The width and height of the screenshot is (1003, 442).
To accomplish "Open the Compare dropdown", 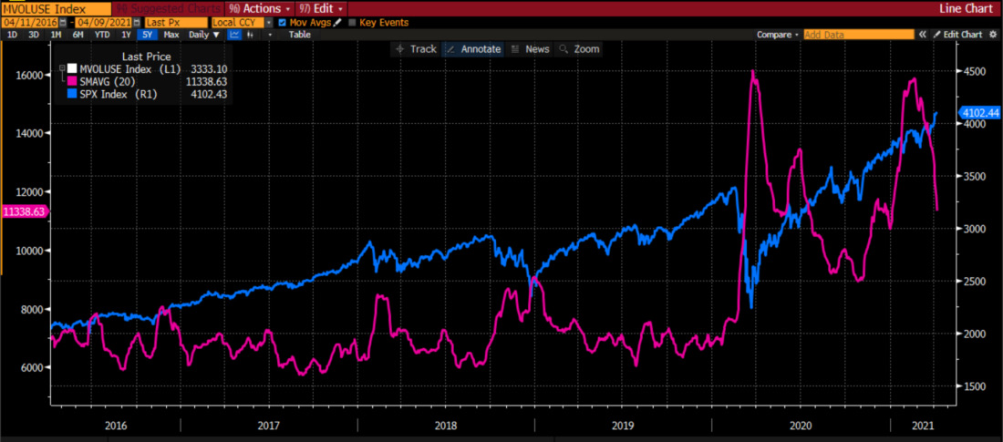I will click(777, 35).
